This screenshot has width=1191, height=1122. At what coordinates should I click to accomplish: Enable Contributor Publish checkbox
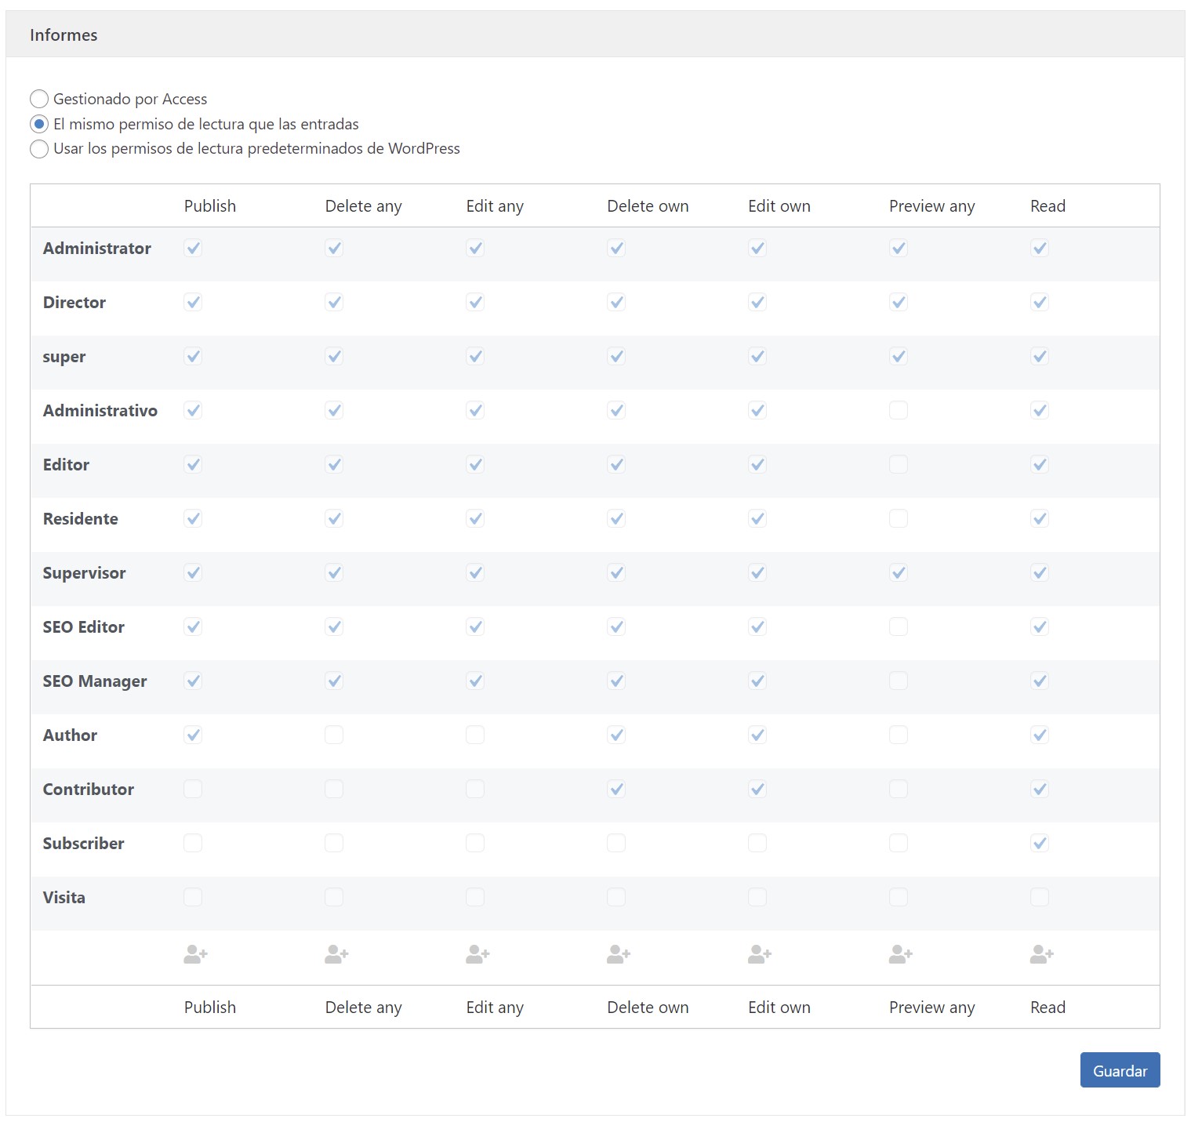click(x=193, y=789)
